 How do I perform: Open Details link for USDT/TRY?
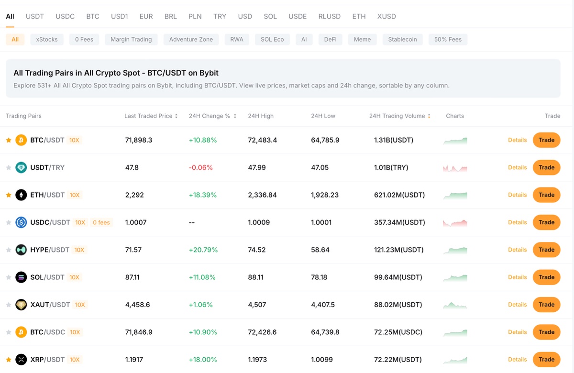coord(518,167)
